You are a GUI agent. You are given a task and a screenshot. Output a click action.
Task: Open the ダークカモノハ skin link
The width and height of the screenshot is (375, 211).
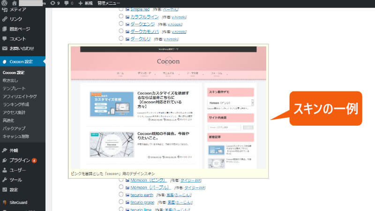[144, 31]
